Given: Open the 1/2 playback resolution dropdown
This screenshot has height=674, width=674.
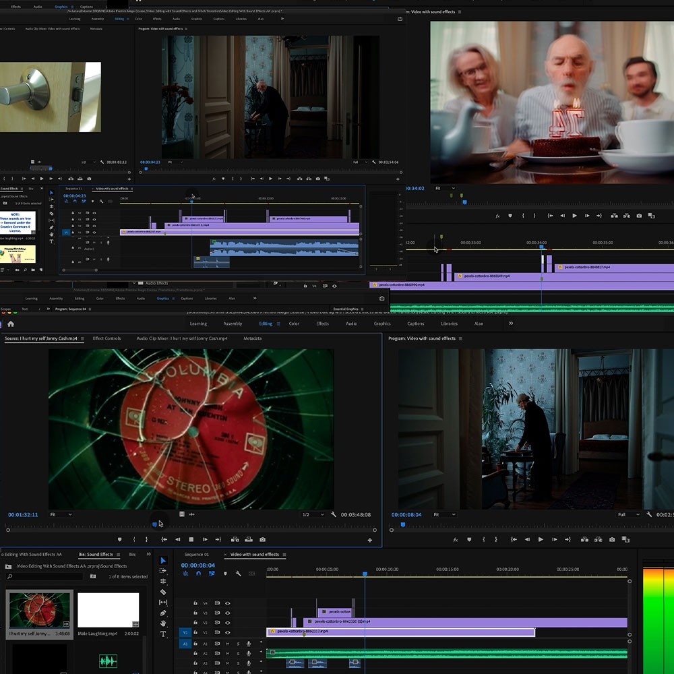Looking at the screenshot, I should [x=313, y=514].
